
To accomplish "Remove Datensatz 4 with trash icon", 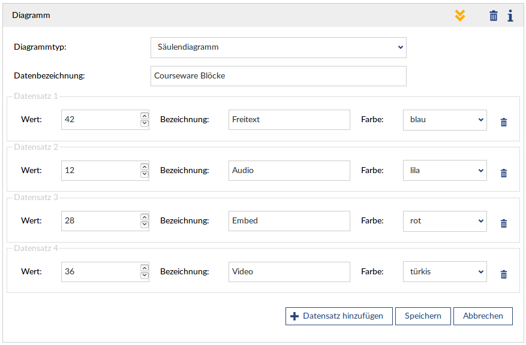I will [x=504, y=274].
